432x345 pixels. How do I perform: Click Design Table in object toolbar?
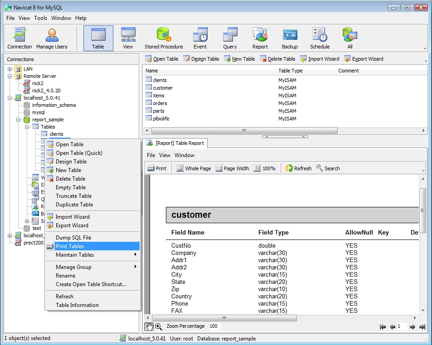click(201, 59)
